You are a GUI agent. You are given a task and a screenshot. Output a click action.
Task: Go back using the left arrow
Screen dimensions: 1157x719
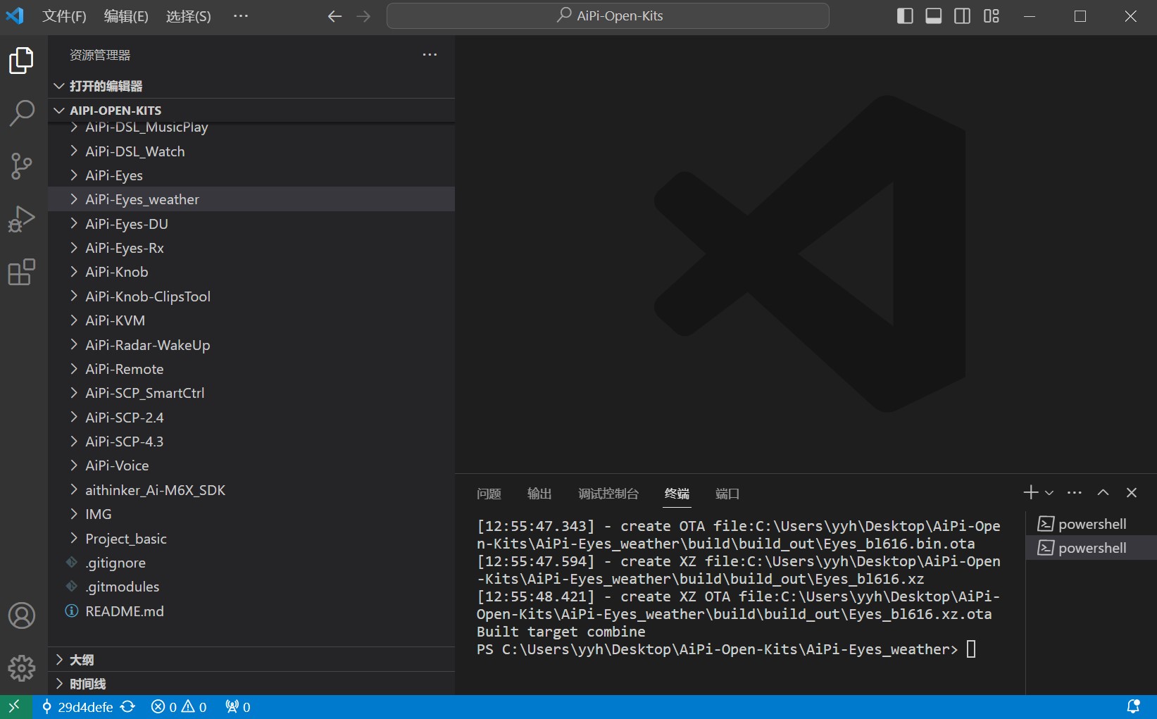click(334, 16)
